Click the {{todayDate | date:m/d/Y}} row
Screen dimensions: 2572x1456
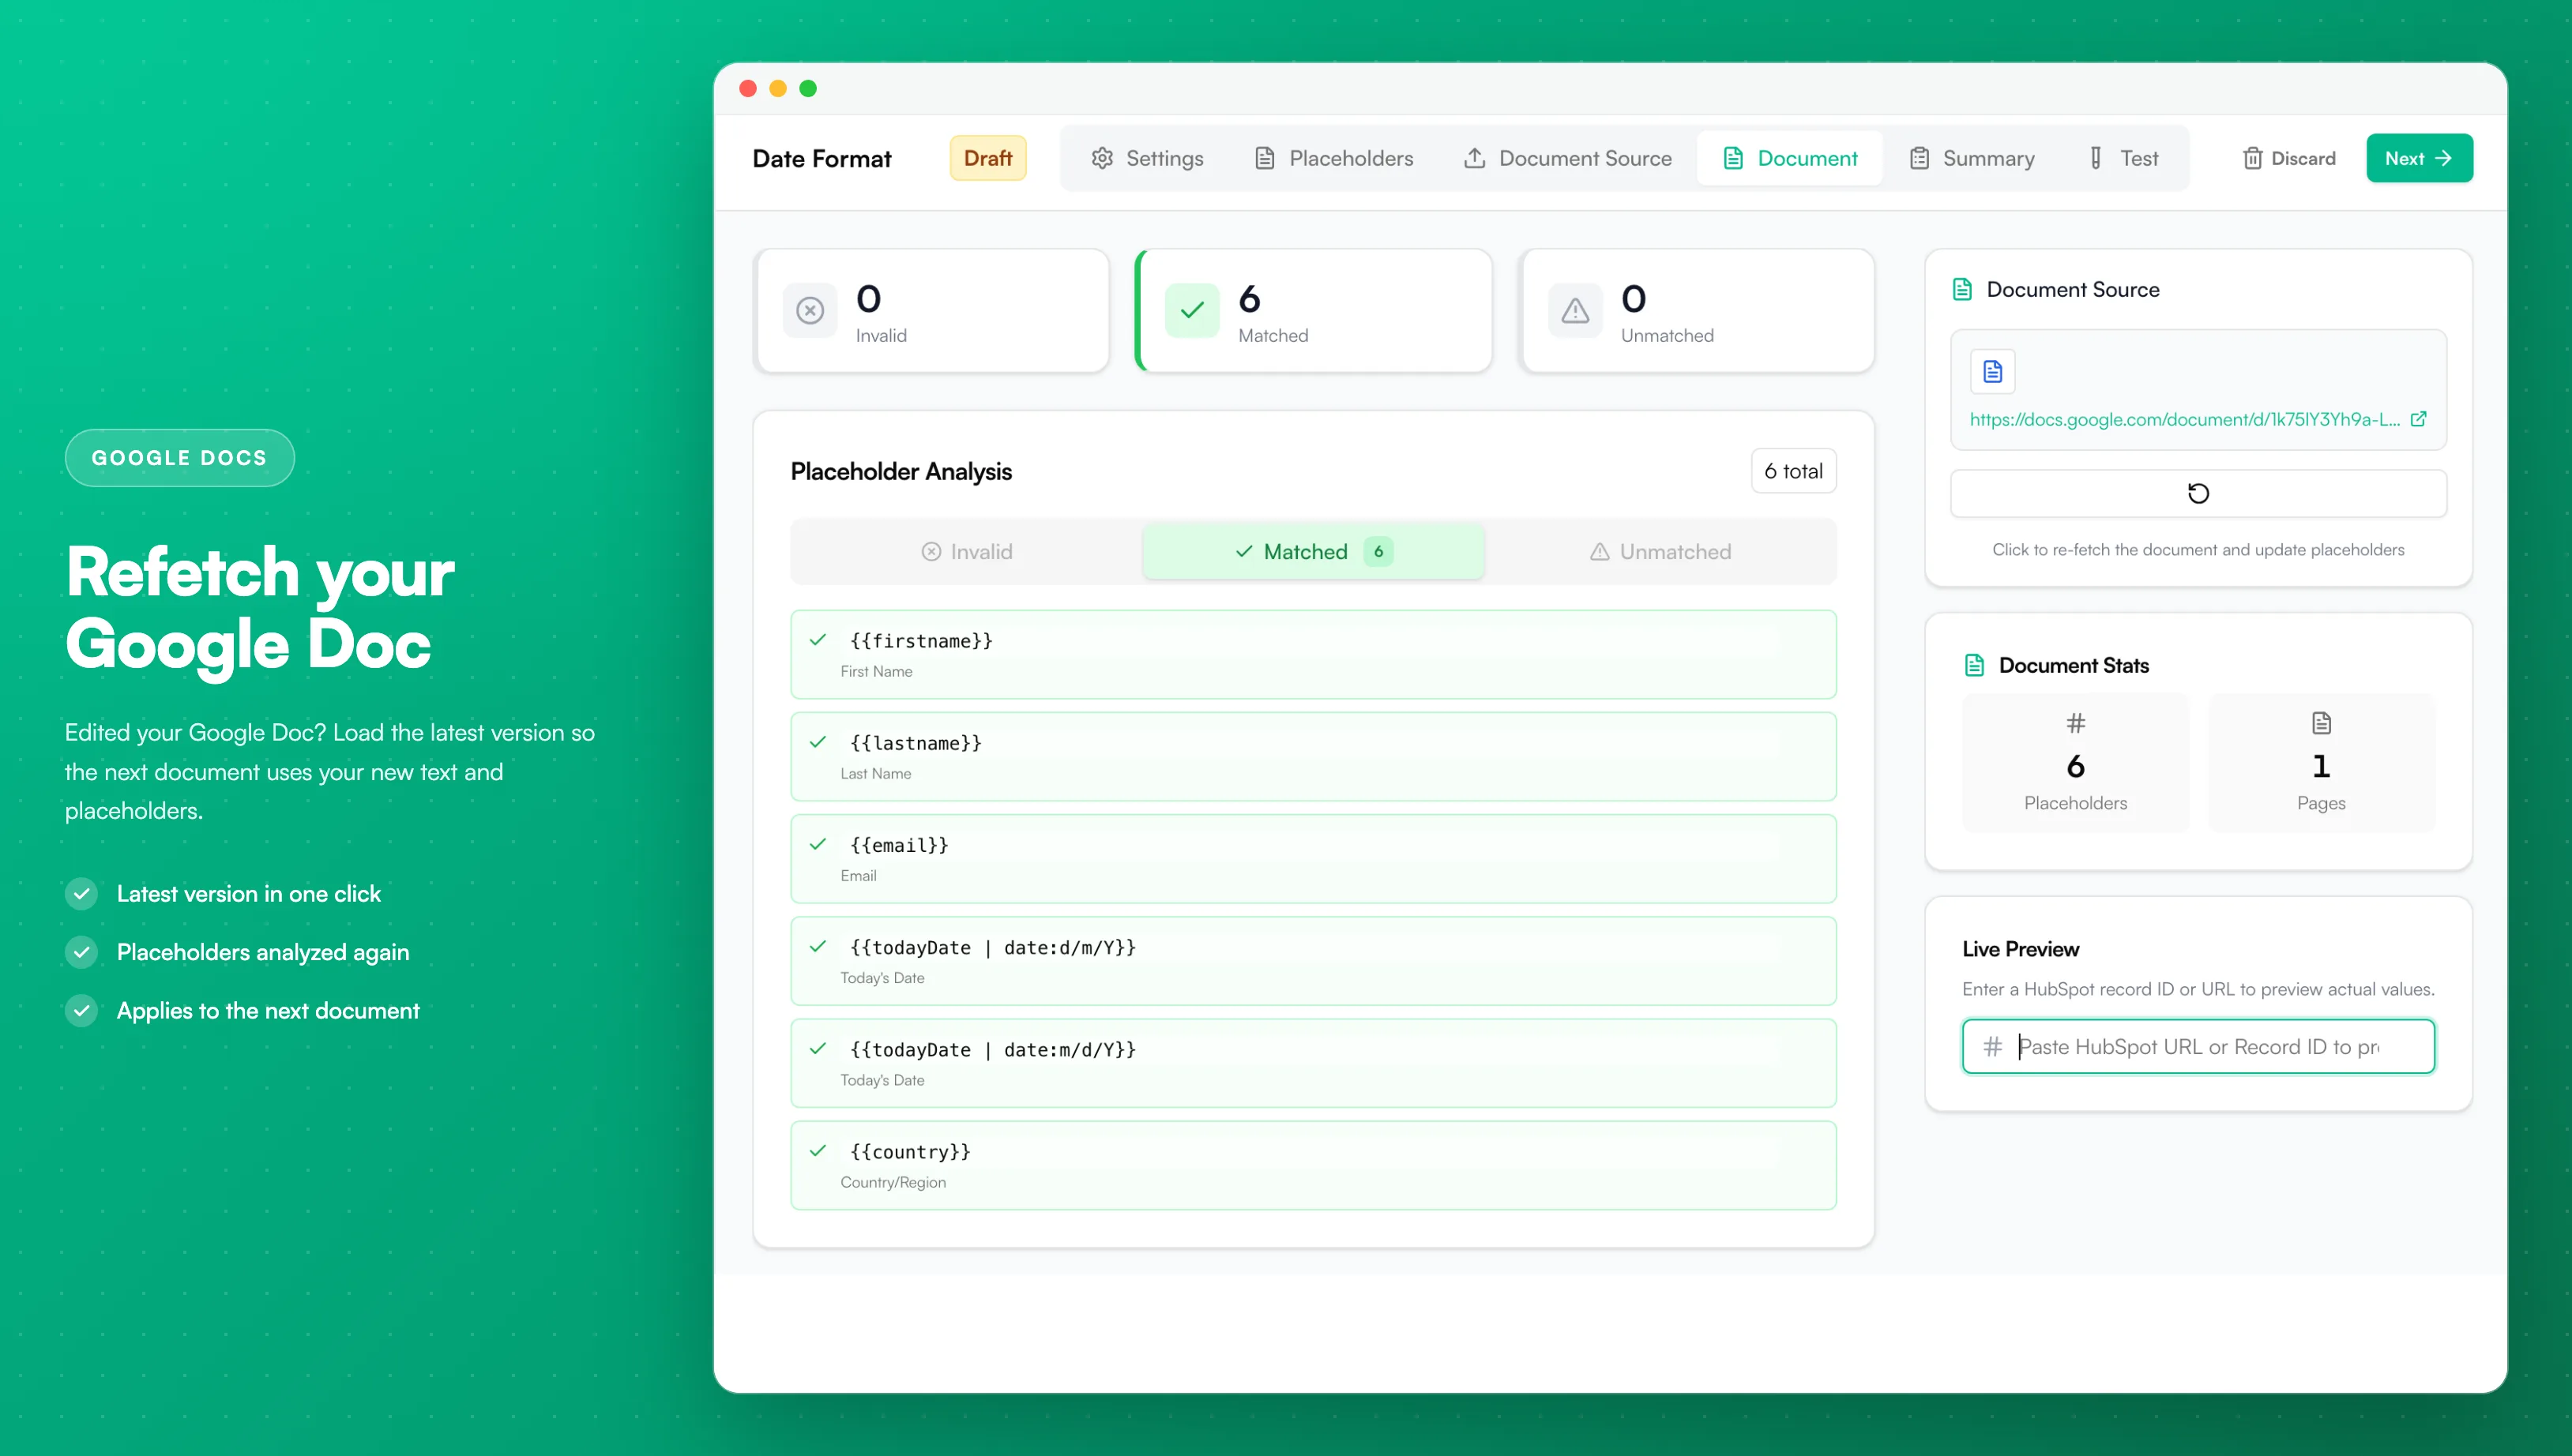[1313, 1063]
